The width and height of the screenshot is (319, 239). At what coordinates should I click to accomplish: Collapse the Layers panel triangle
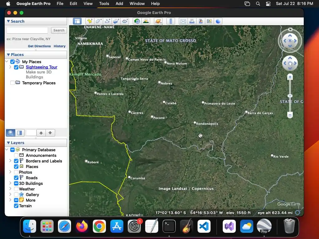pyautogui.click(x=8, y=143)
